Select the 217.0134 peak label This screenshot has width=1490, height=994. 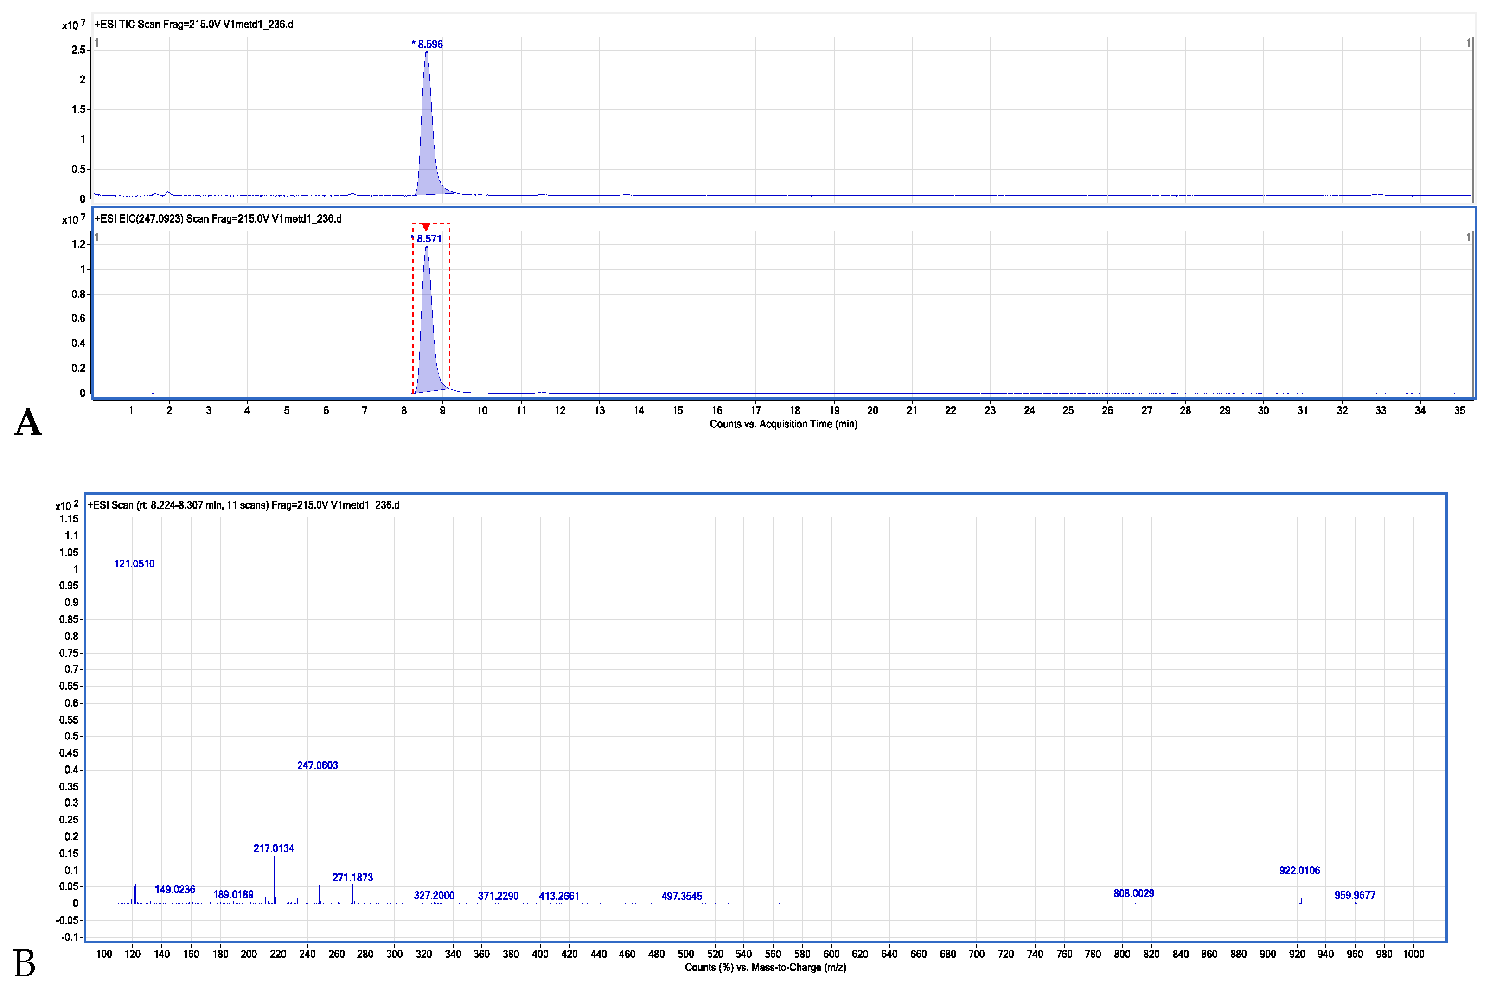[273, 848]
